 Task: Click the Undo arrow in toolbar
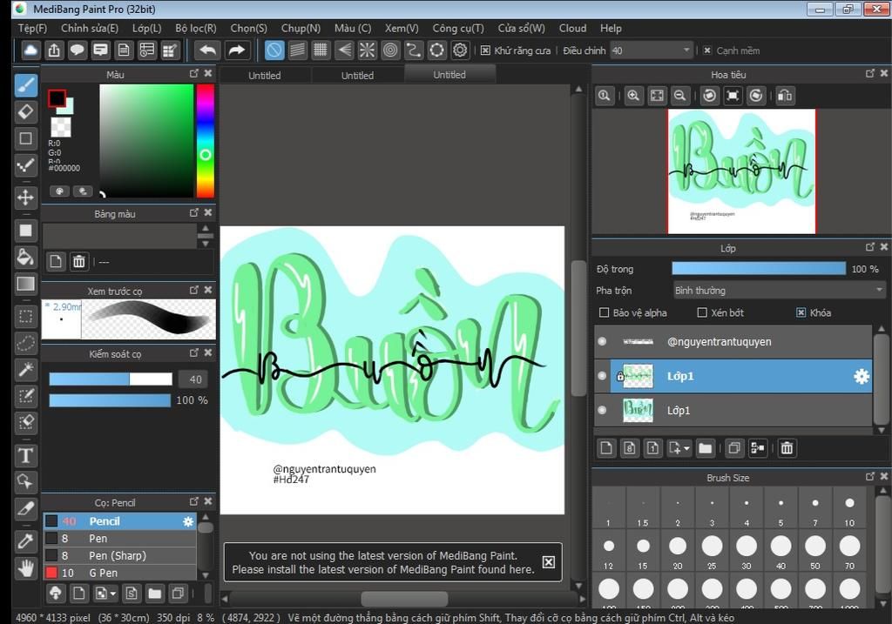(207, 50)
